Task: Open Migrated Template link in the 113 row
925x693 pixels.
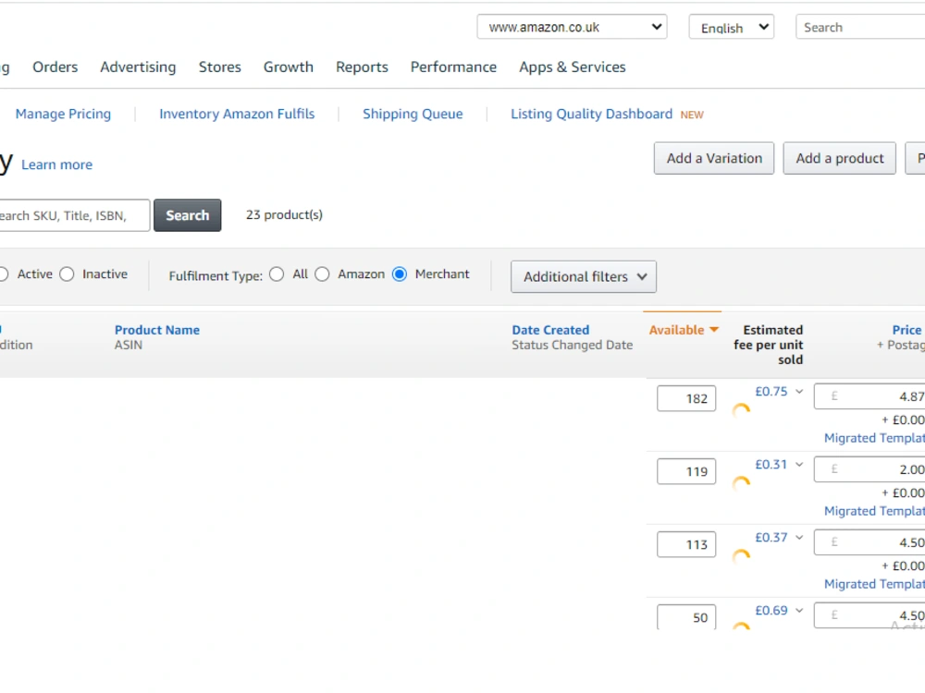Action: (x=874, y=584)
